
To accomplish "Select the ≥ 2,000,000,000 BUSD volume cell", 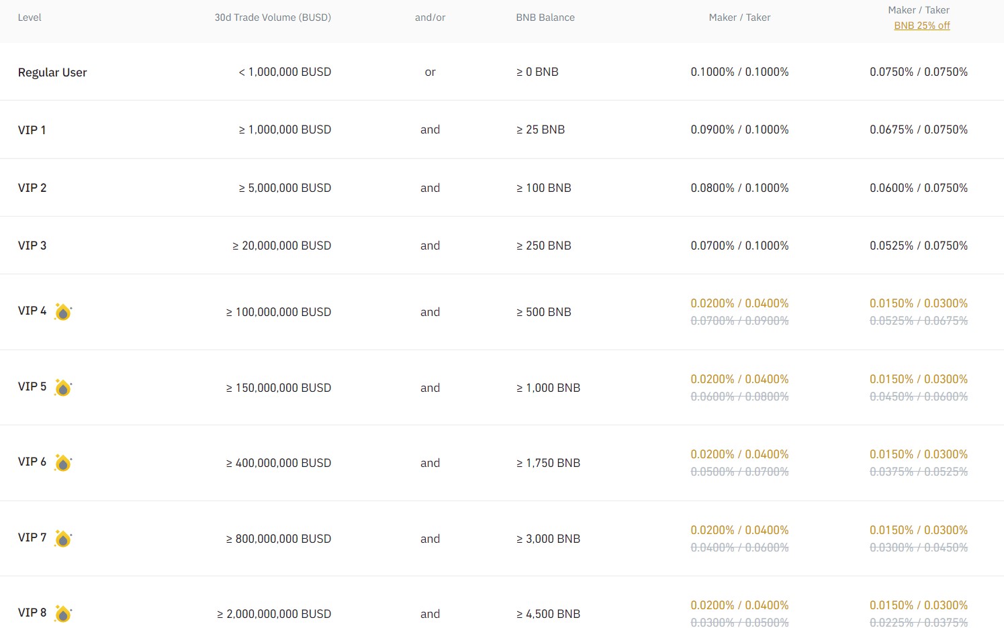I will click(274, 614).
